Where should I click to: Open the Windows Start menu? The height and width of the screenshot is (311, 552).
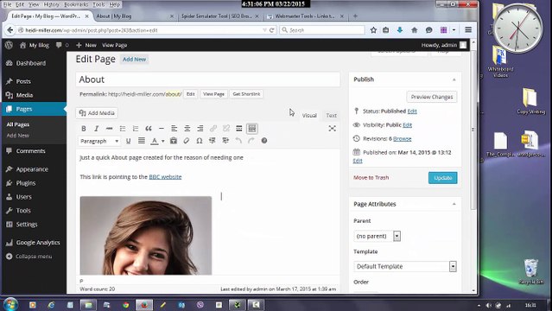(10, 304)
